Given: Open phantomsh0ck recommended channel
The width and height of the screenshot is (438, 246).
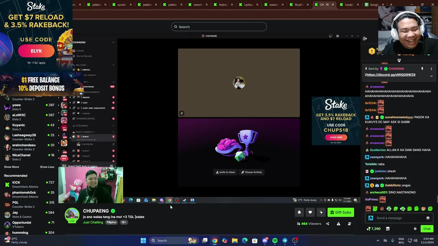Looking at the screenshot, I should coord(29,194).
